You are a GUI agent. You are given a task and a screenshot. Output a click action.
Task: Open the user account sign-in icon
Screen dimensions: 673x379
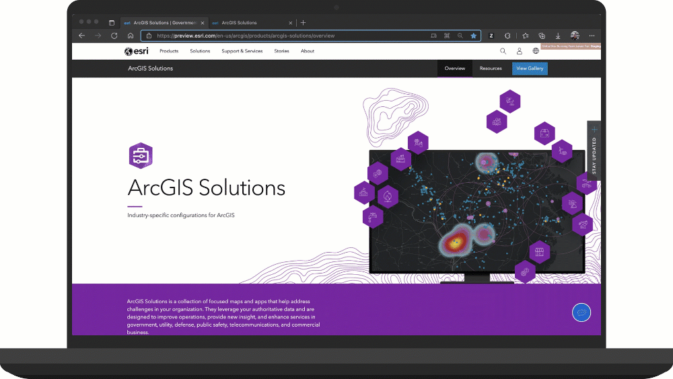click(520, 51)
